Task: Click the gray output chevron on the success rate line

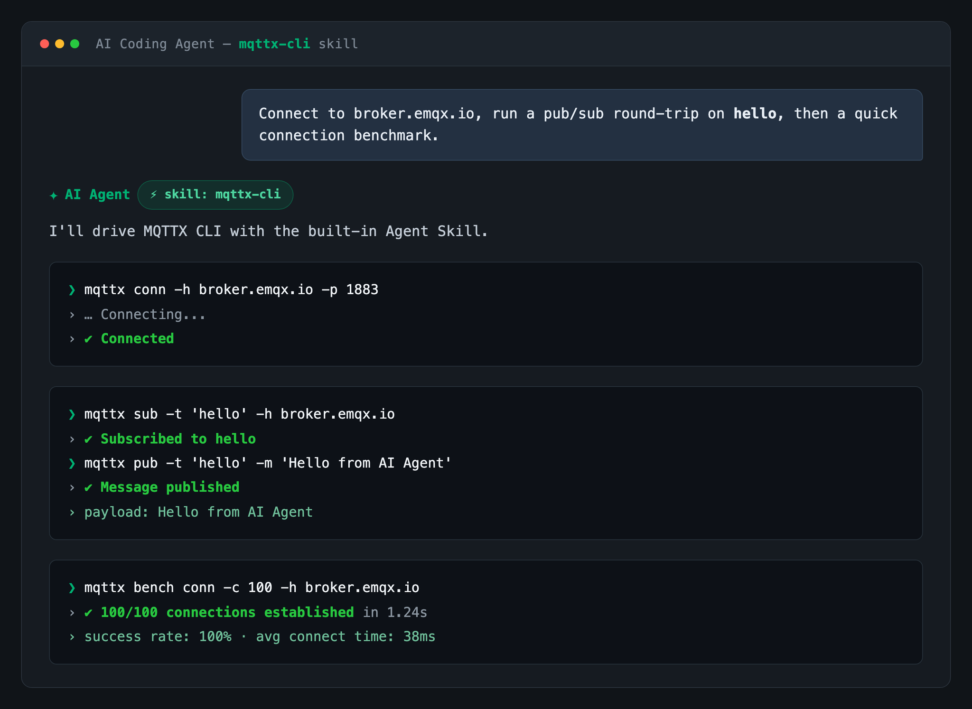Action: tap(72, 637)
